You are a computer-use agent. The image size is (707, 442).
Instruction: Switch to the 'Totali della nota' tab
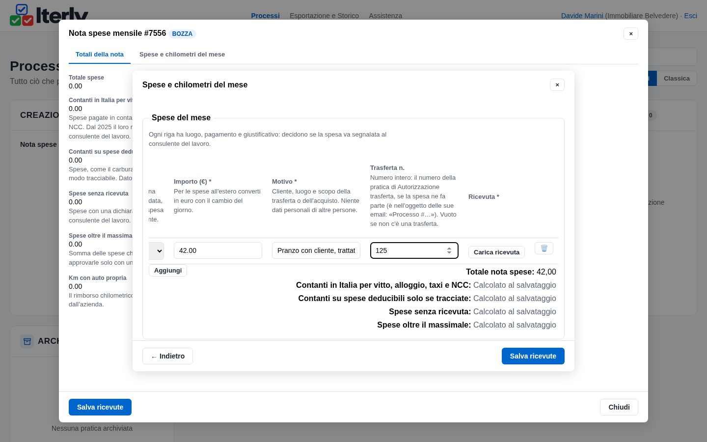tap(100, 55)
